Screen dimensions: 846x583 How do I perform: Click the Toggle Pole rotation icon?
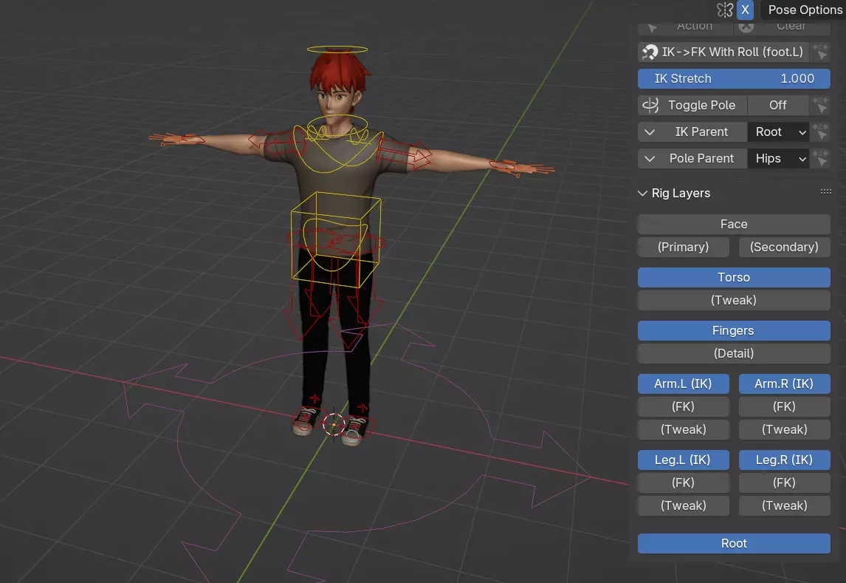pyautogui.click(x=650, y=105)
